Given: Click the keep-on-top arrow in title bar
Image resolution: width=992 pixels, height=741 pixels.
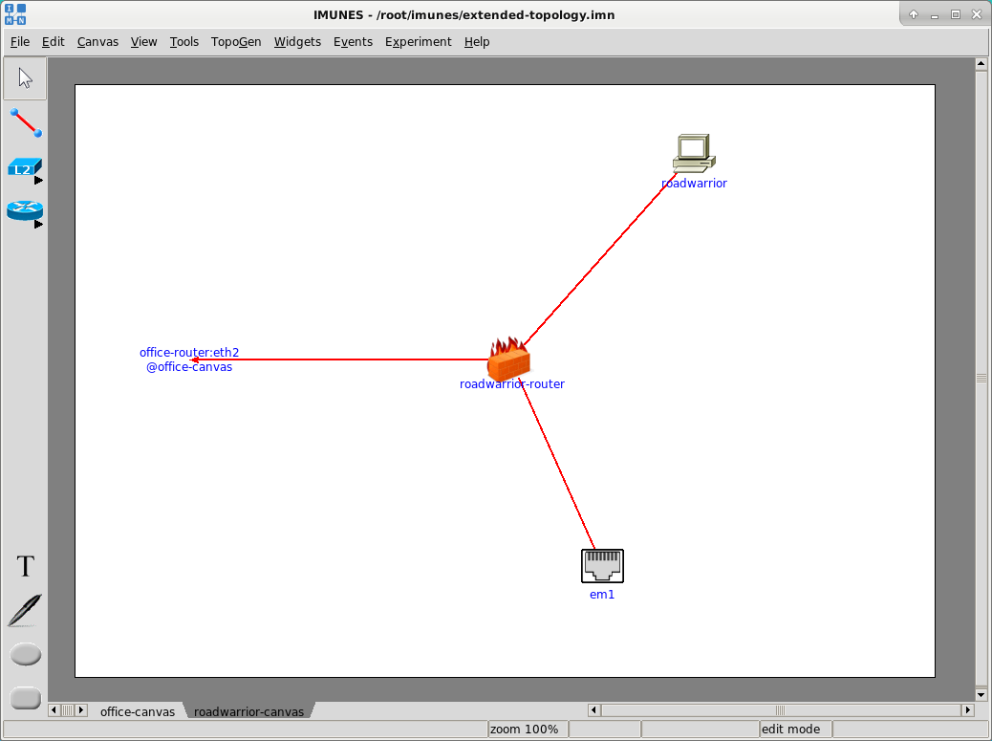Looking at the screenshot, I should tap(914, 14).
